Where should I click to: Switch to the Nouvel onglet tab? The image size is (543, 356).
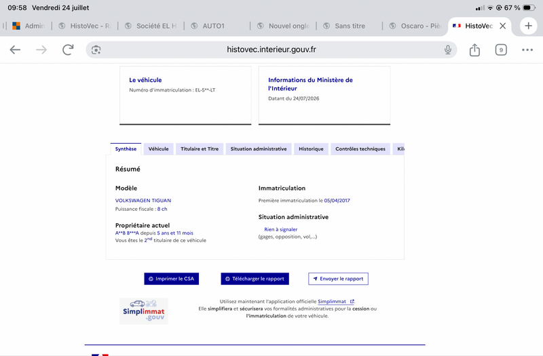click(283, 26)
